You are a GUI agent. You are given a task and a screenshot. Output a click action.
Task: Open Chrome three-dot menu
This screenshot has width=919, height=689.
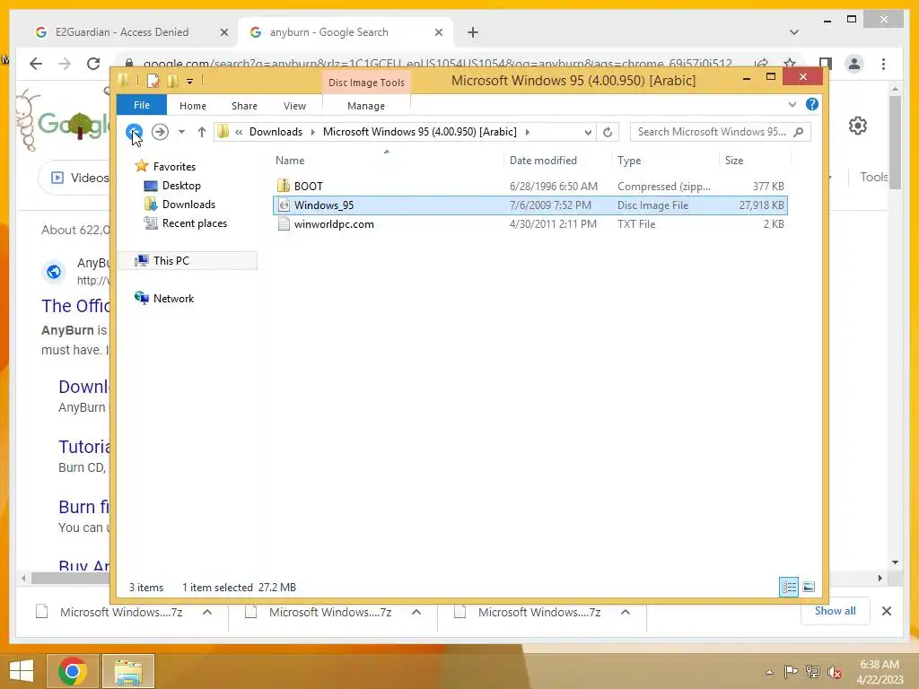(883, 64)
